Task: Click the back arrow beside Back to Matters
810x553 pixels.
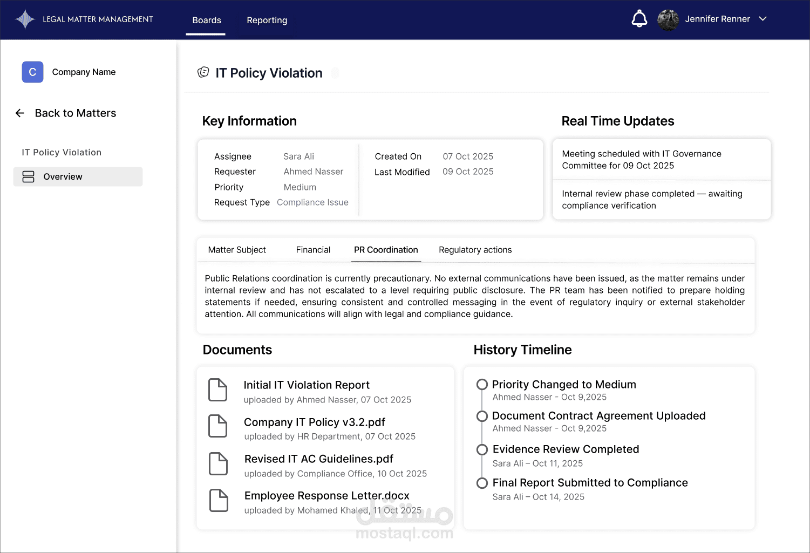Action: tap(20, 113)
